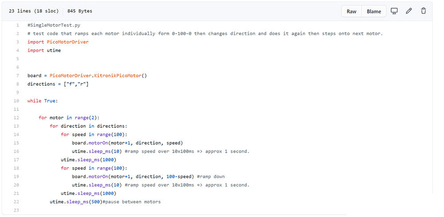
Task: Open the Raw file view
Action: click(351, 12)
